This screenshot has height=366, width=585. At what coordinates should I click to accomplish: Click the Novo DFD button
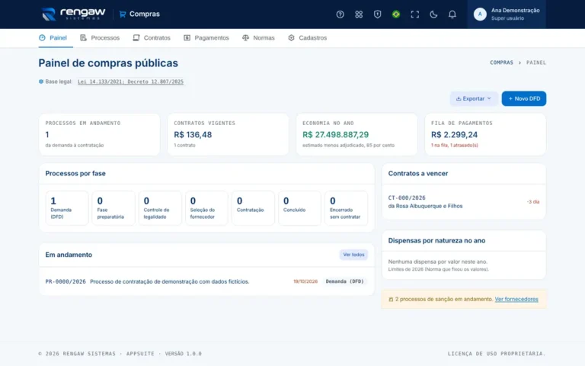[x=524, y=98]
